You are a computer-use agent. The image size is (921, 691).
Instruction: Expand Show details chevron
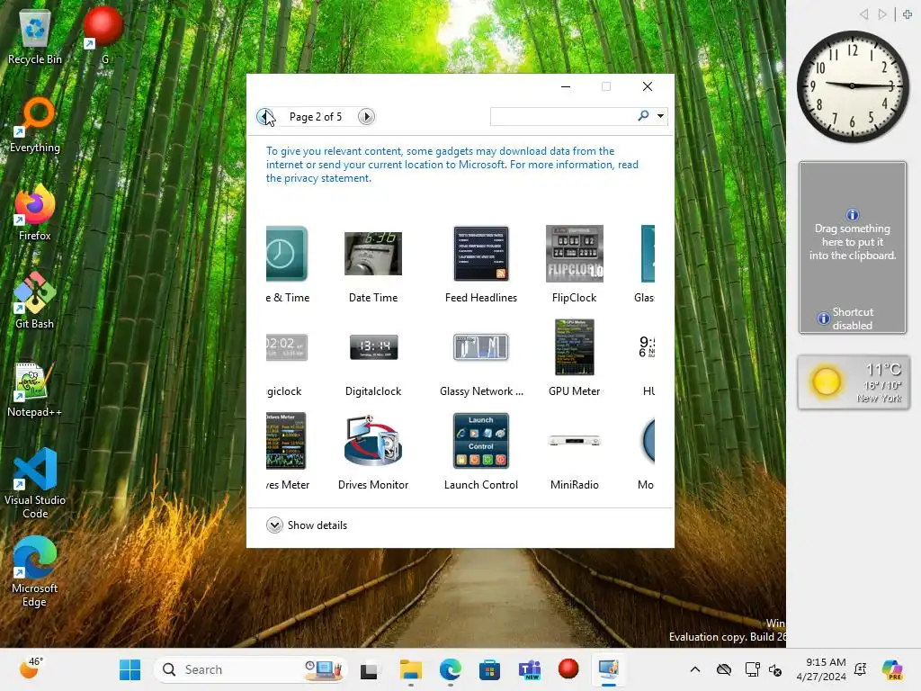coord(274,525)
